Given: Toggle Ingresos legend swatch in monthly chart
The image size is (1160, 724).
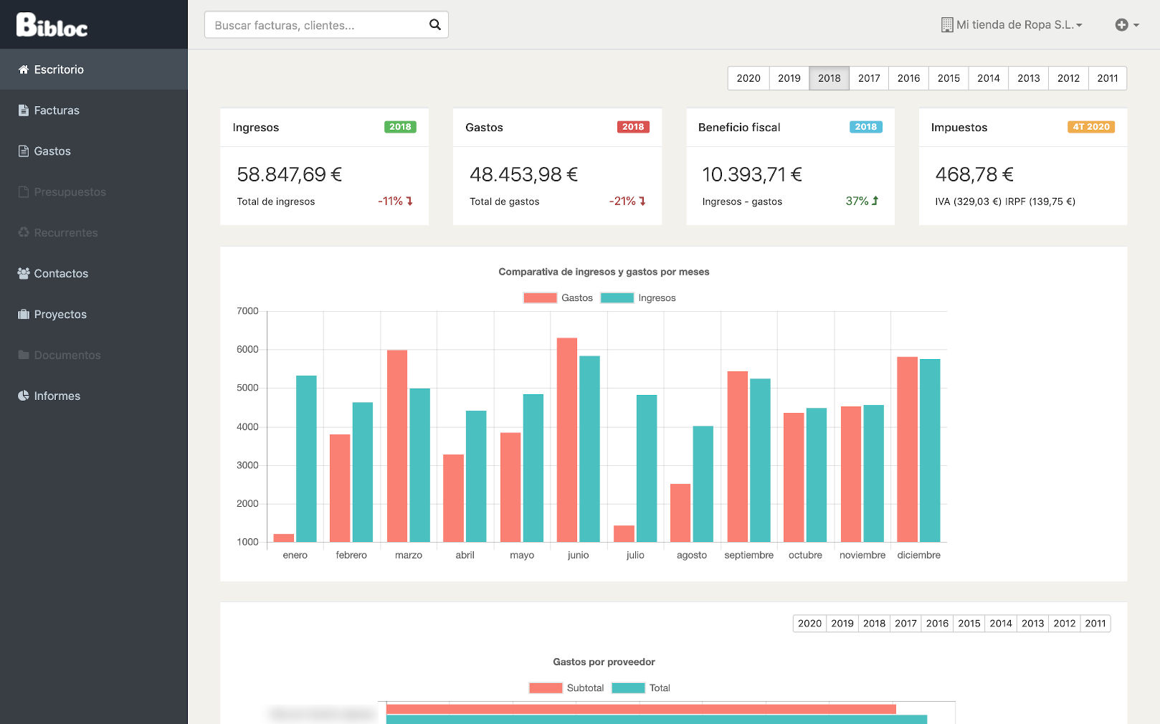Looking at the screenshot, I should point(617,298).
